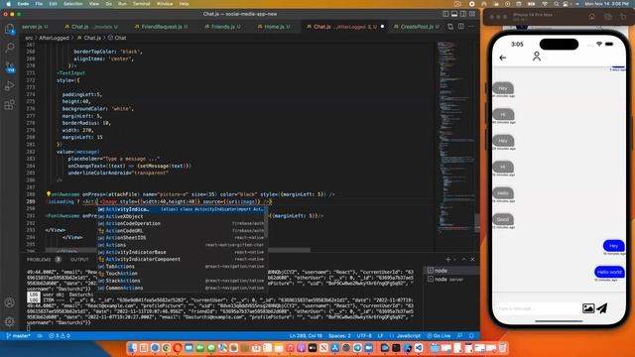Open the Explorer view in activity bar
The image size is (635, 357).
click(9, 29)
